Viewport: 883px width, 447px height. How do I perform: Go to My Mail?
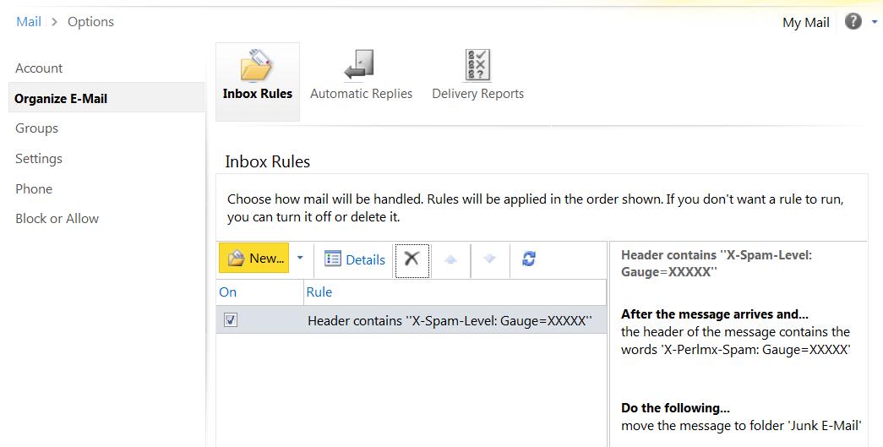click(x=805, y=23)
